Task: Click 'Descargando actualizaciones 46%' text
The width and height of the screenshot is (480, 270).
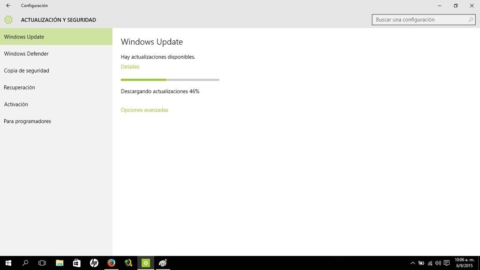Action: click(x=160, y=91)
